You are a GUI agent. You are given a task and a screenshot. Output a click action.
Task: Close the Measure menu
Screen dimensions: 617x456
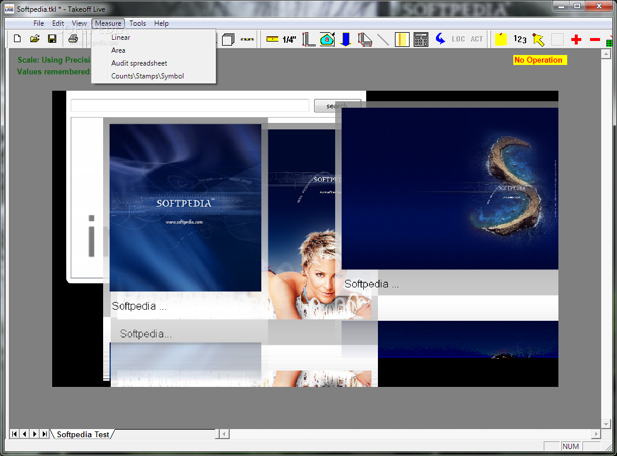click(x=108, y=23)
